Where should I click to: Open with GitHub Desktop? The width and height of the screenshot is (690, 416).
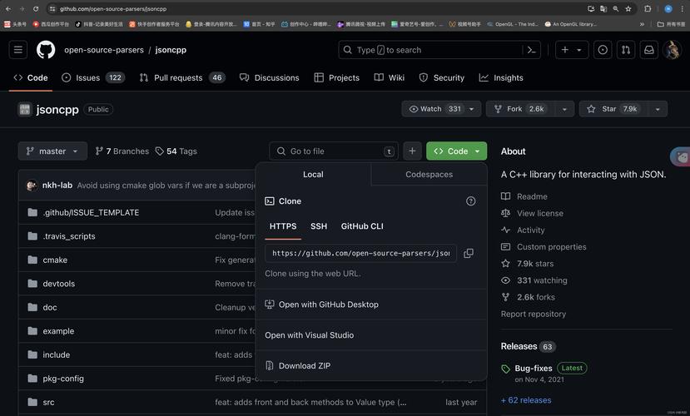(328, 305)
